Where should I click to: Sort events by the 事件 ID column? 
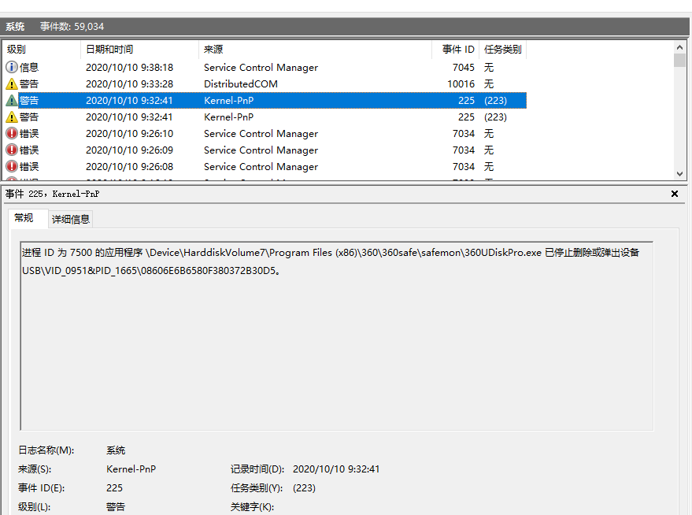coord(457,49)
